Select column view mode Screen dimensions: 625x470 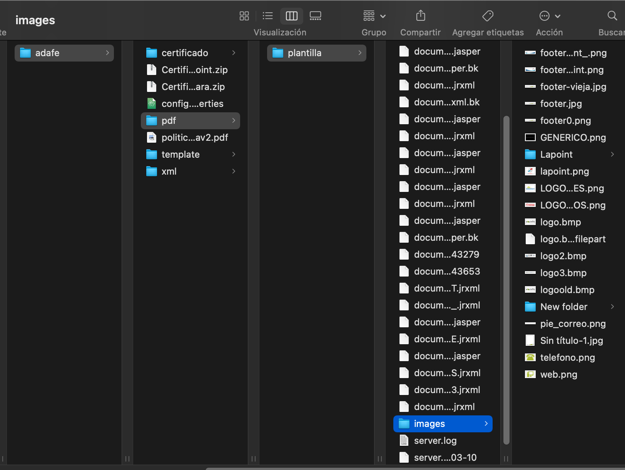(291, 16)
